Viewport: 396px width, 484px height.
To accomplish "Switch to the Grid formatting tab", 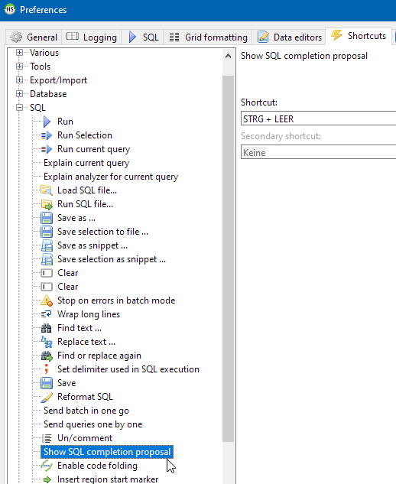I will click(208, 37).
